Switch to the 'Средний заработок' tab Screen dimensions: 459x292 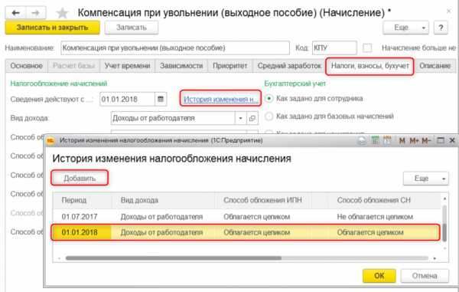pyautogui.click(x=289, y=66)
